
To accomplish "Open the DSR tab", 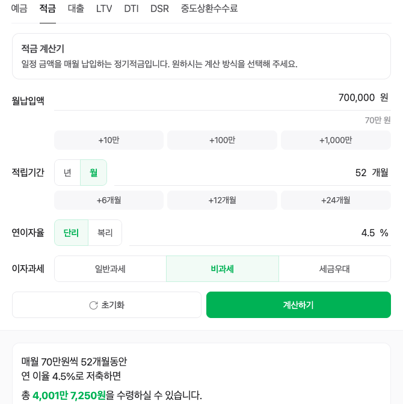I will coord(159,9).
